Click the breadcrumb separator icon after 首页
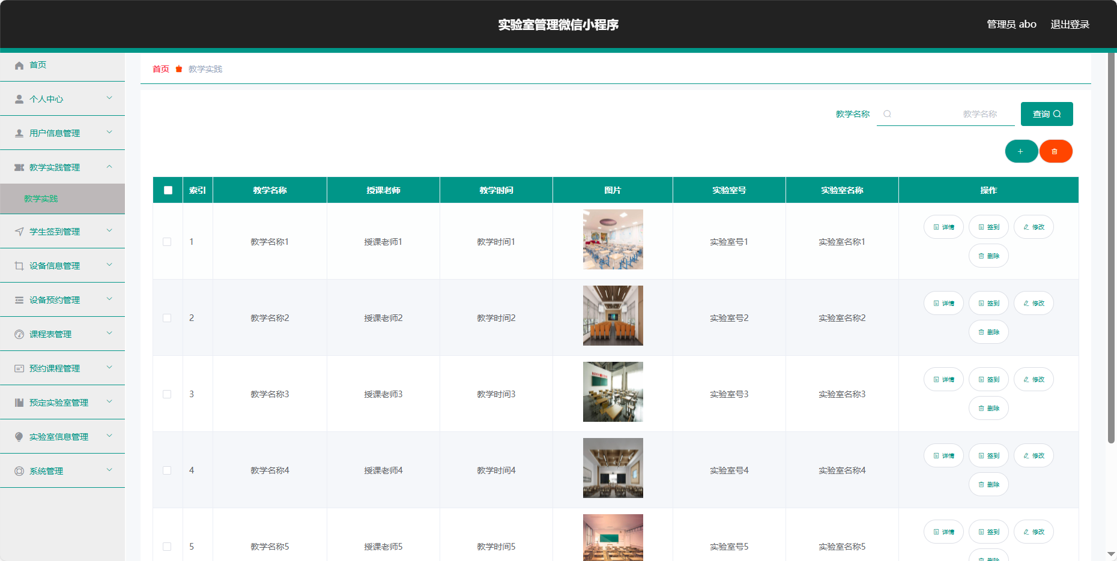 pyautogui.click(x=179, y=70)
